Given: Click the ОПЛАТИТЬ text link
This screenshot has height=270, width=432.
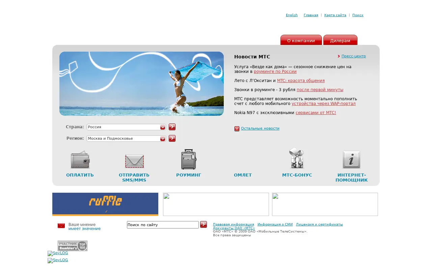Looking at the screenshot, I should click(x=80, y=175).
